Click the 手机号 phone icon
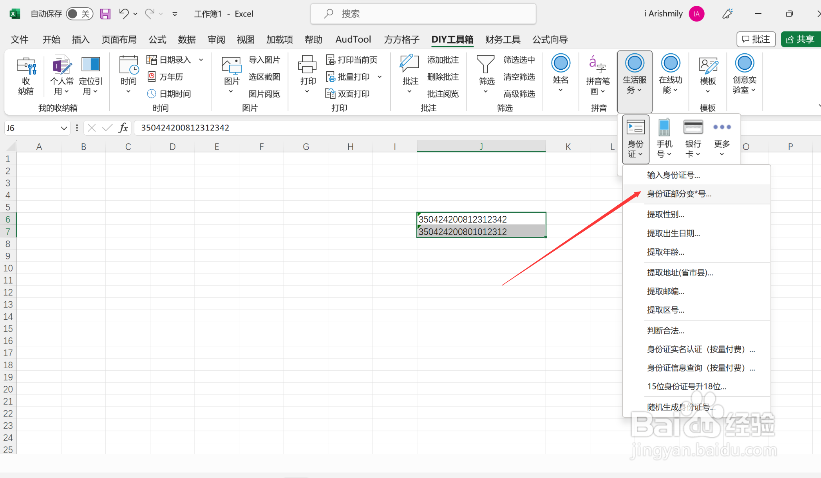 pos(664,128)
